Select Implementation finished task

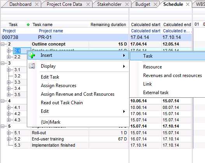(53, 145)
